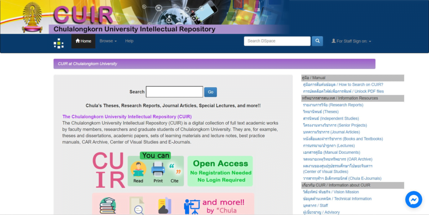This screenshot has width=429, height=215.
Task: Go to the Home menu item
Action: (83, 41)
